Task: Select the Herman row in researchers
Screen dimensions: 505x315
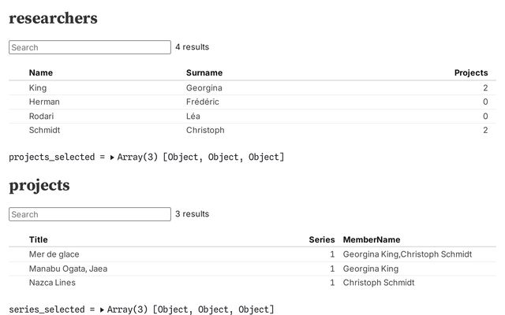Action: [252, 102]
